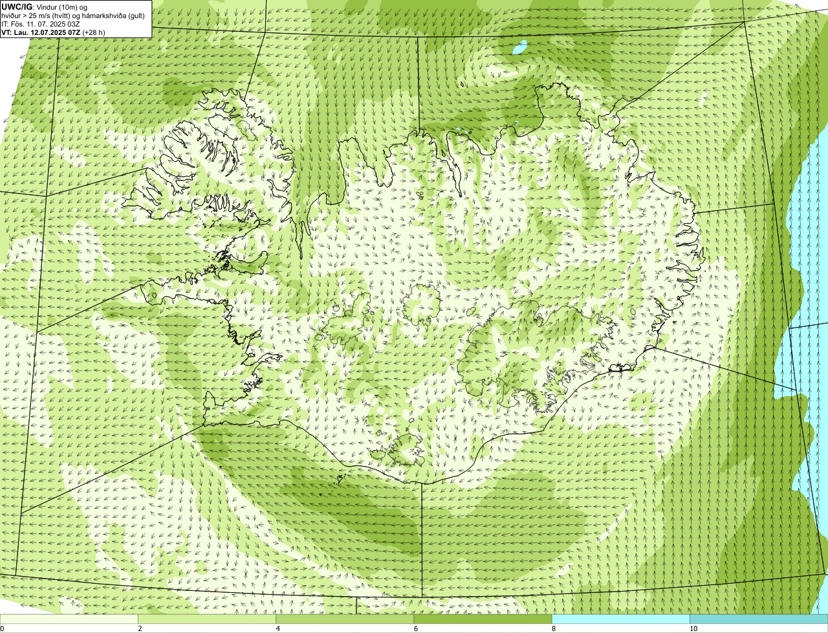
Task: Click the 2–4 m/s light green legend swatch
Action: [x=206, y=619]
